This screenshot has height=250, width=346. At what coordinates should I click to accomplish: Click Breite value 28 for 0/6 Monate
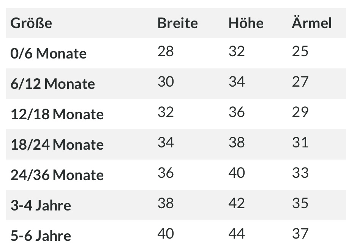[166, 51]
